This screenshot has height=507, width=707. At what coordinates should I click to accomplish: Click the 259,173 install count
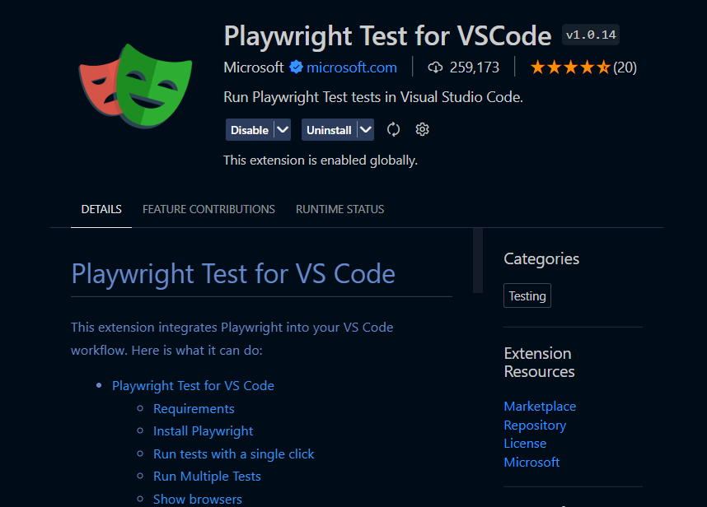click(475, 67)
